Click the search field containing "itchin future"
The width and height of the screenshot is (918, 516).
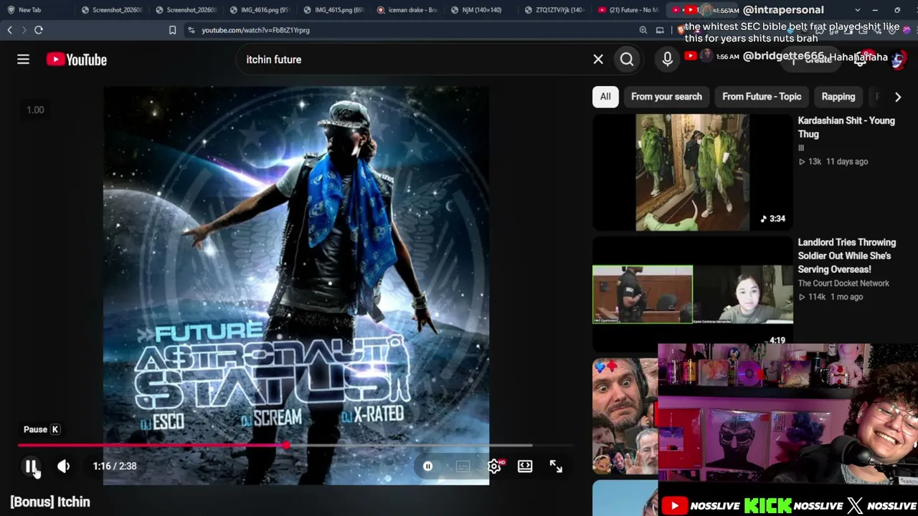click(x=416, y=59)
